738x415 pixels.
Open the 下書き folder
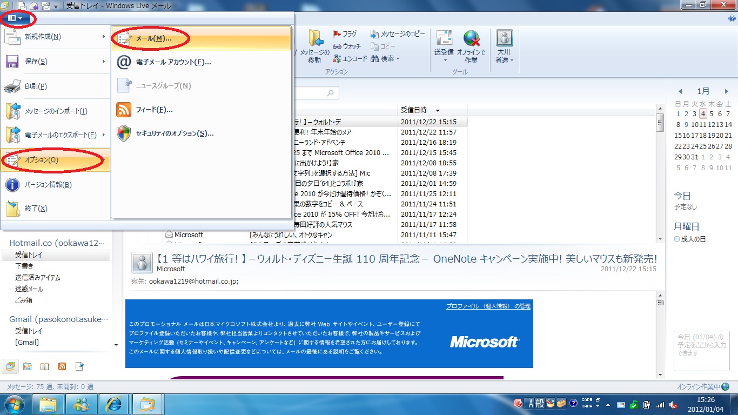24,266
